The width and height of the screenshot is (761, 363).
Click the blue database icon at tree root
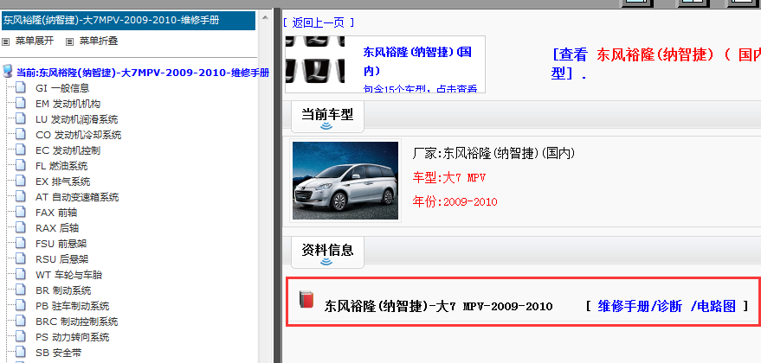pyautogui.click(x=7, y=72)
